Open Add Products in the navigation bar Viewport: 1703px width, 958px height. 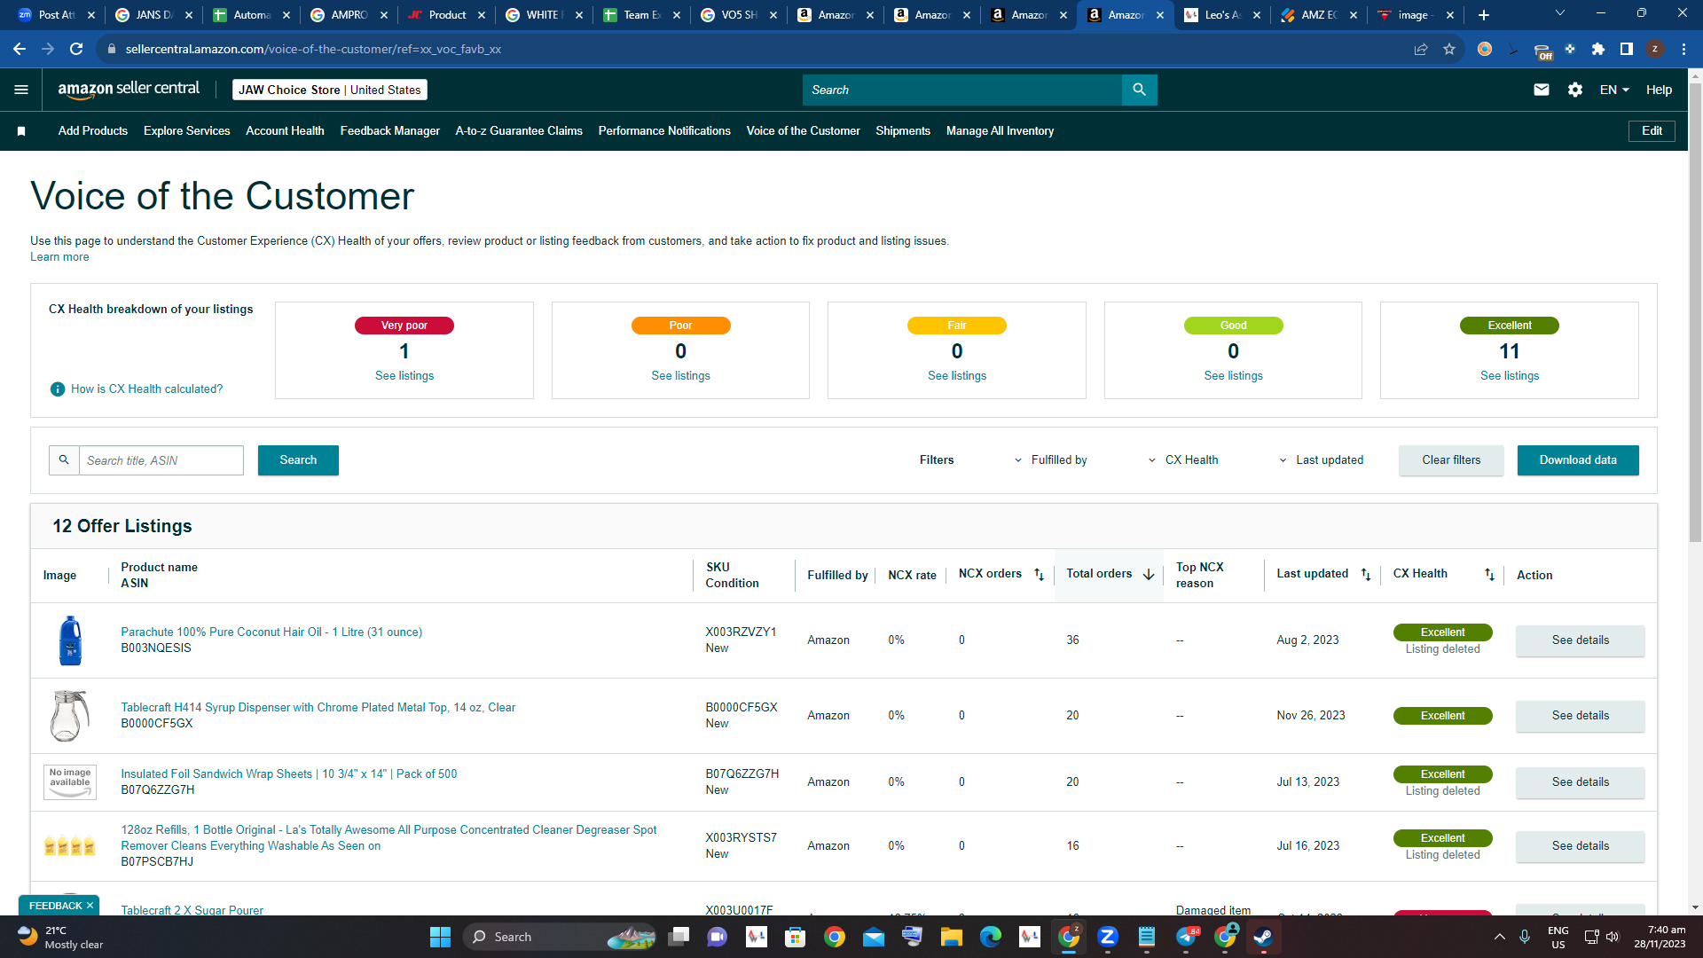(93, 131)
